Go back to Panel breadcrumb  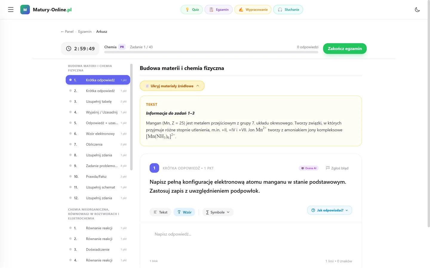[x=67, y=32]
